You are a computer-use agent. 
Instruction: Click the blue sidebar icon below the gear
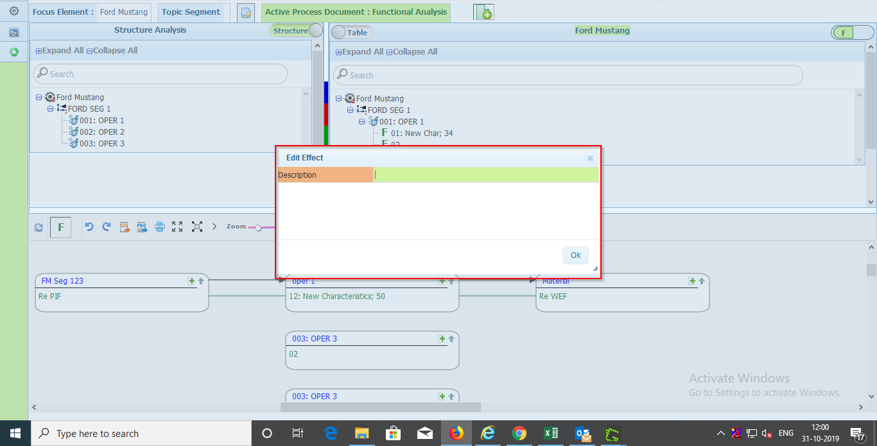pyautogui.click(x=14, y=32)
